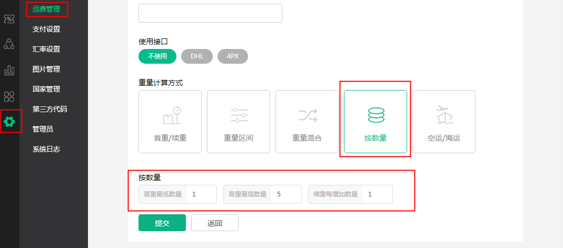Screen dimensions: 563x248
Task: Choose 重量区间 weight calculation card
Action: [239, 122]
